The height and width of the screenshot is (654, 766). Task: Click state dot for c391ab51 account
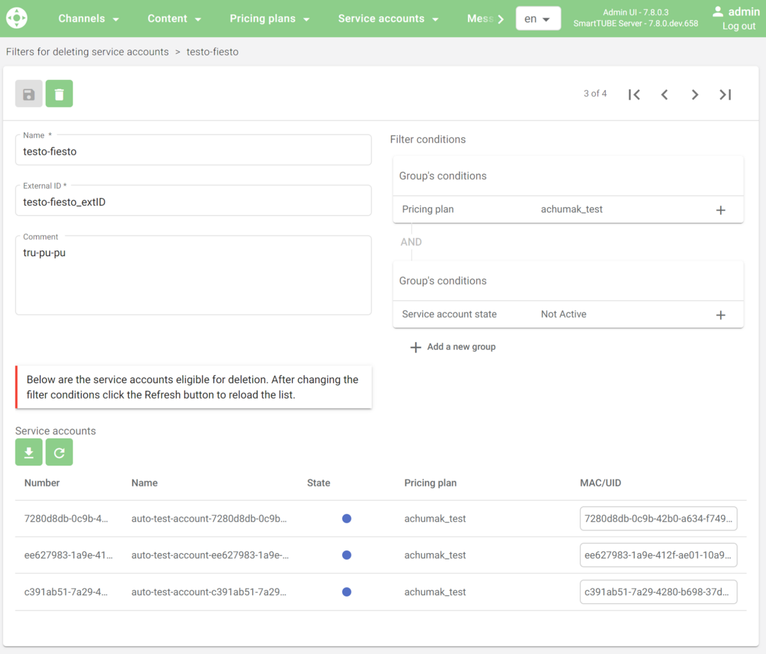[347, 592]
